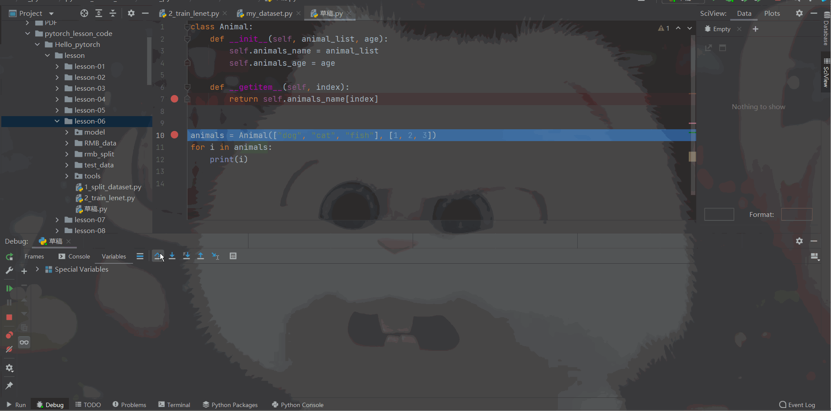Restore debugger layout icon at panel right

pyautogui.click(x=815, y=257)
